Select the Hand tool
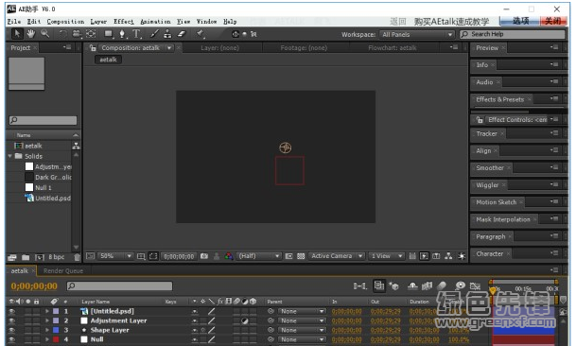Screen dimensions: 576x346 pos(31,34)
